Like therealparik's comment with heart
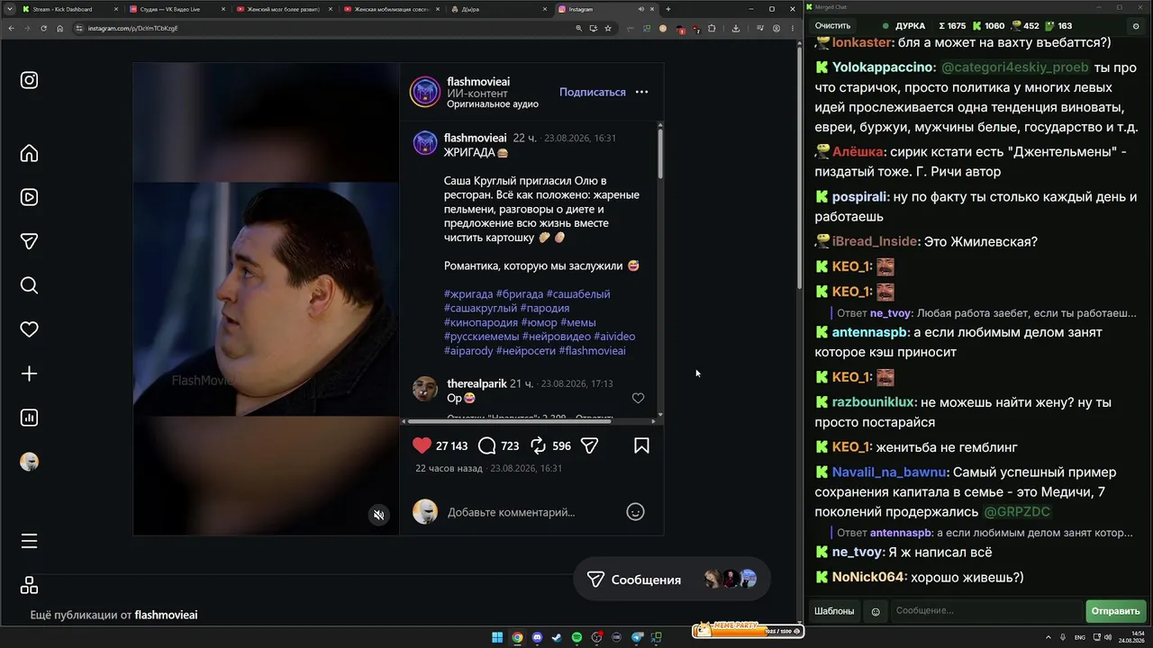1153x648 pixels. pos(638,398)
